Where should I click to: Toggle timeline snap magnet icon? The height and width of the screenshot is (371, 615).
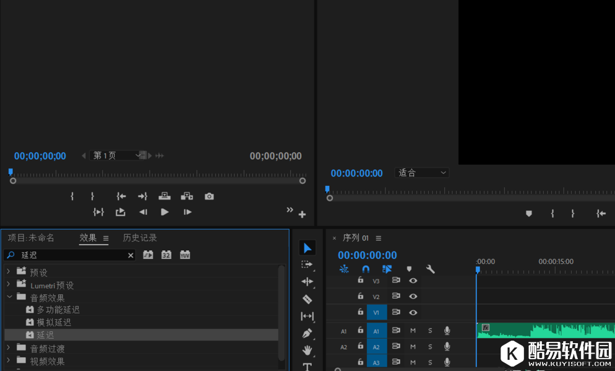[366, 269]
